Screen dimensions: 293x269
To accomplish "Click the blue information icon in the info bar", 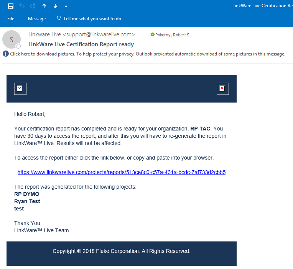I will click(x=5, y=54).
